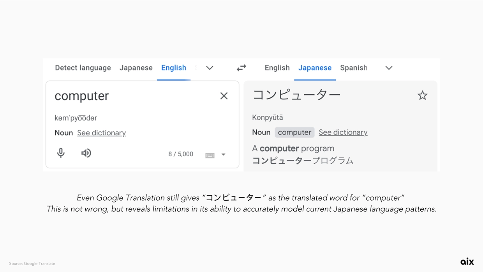This screenshot has height=272, width=483.
Task: Start voice input with microphone icon
Action: point(61,153)
